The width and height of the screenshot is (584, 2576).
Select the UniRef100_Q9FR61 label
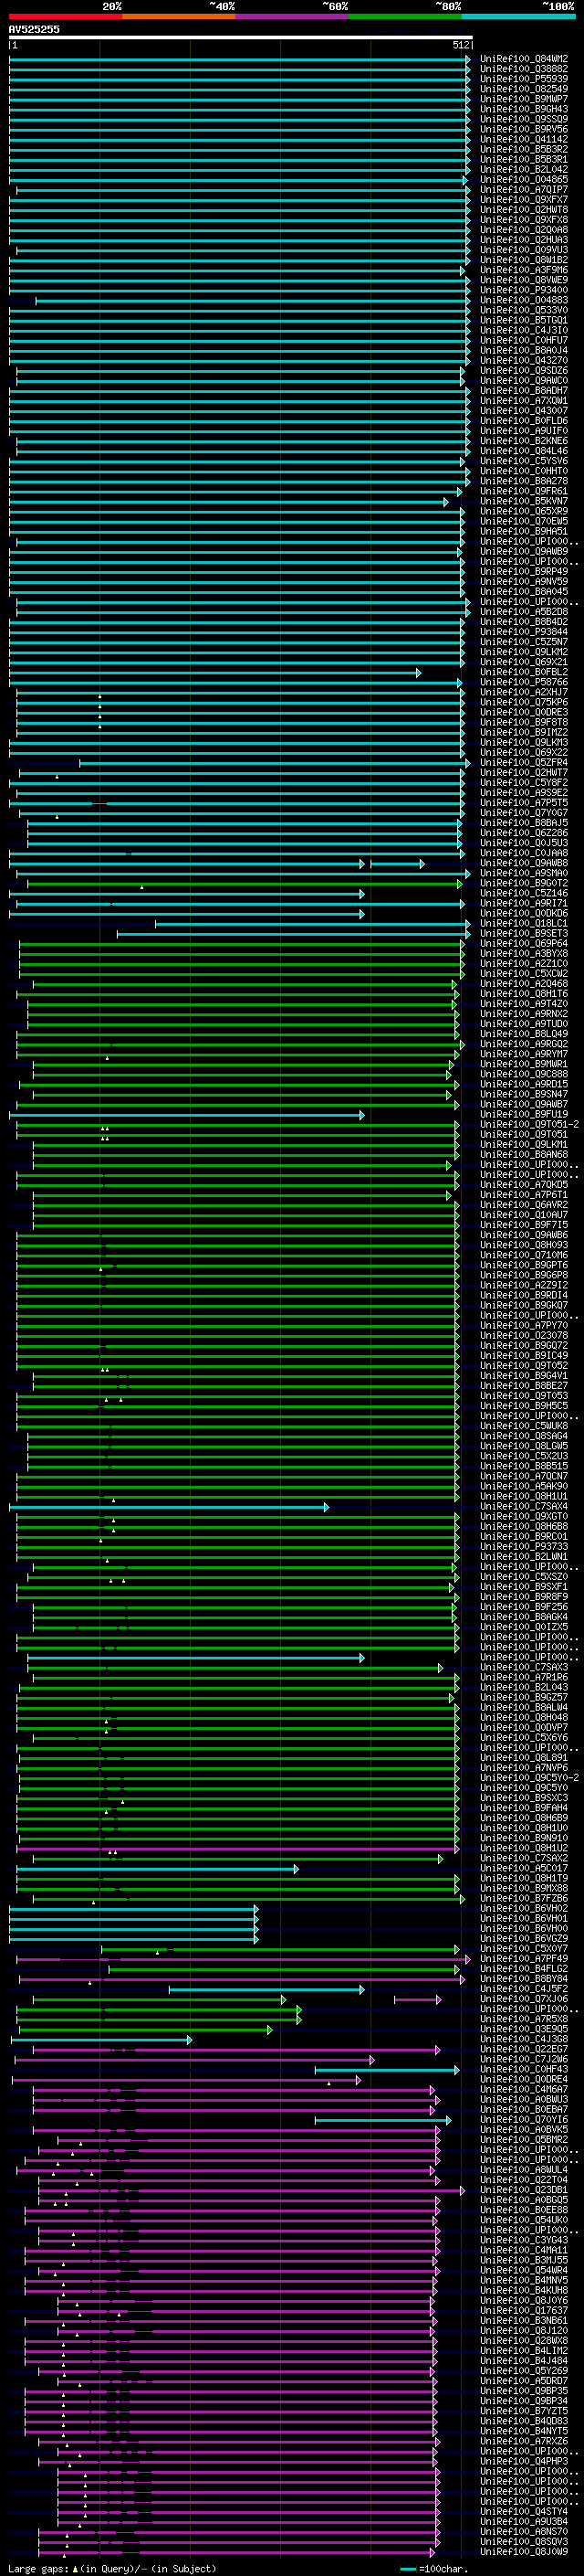tap(524, 491)
